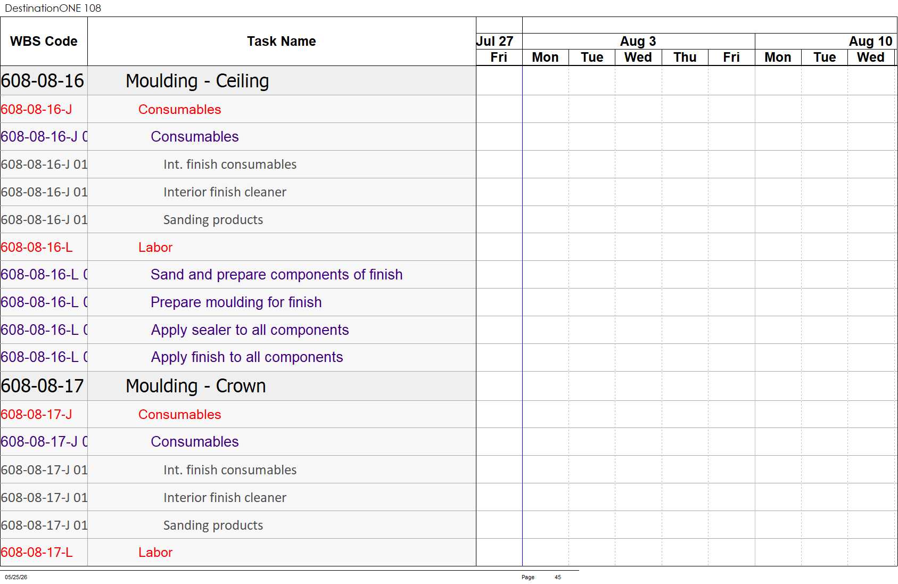Click WBS code 608-08-17-L
Screen dimensions: 898x584
(37, 553)
